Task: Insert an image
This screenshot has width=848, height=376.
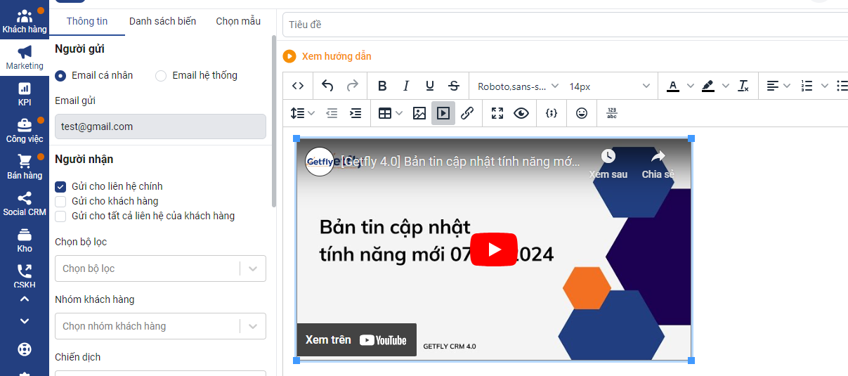Action: tap(419, 113)
